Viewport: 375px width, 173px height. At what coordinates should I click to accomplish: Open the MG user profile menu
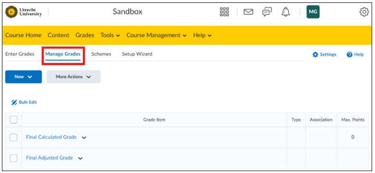[313, 12]
